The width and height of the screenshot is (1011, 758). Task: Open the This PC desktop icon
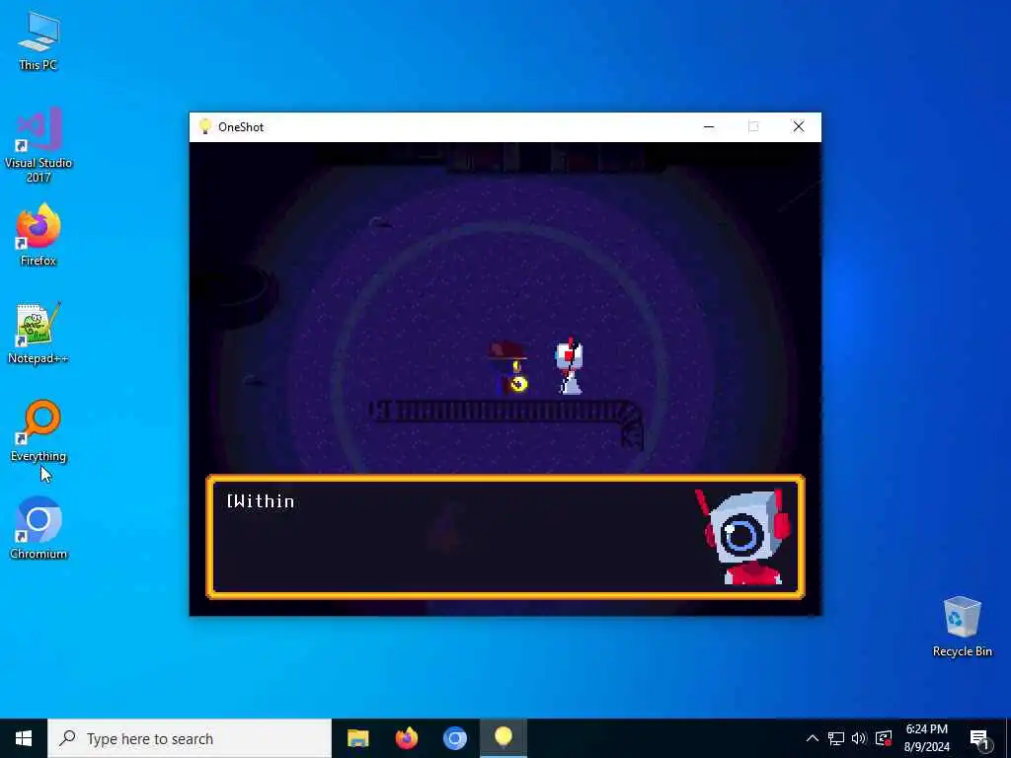[39, 39]
